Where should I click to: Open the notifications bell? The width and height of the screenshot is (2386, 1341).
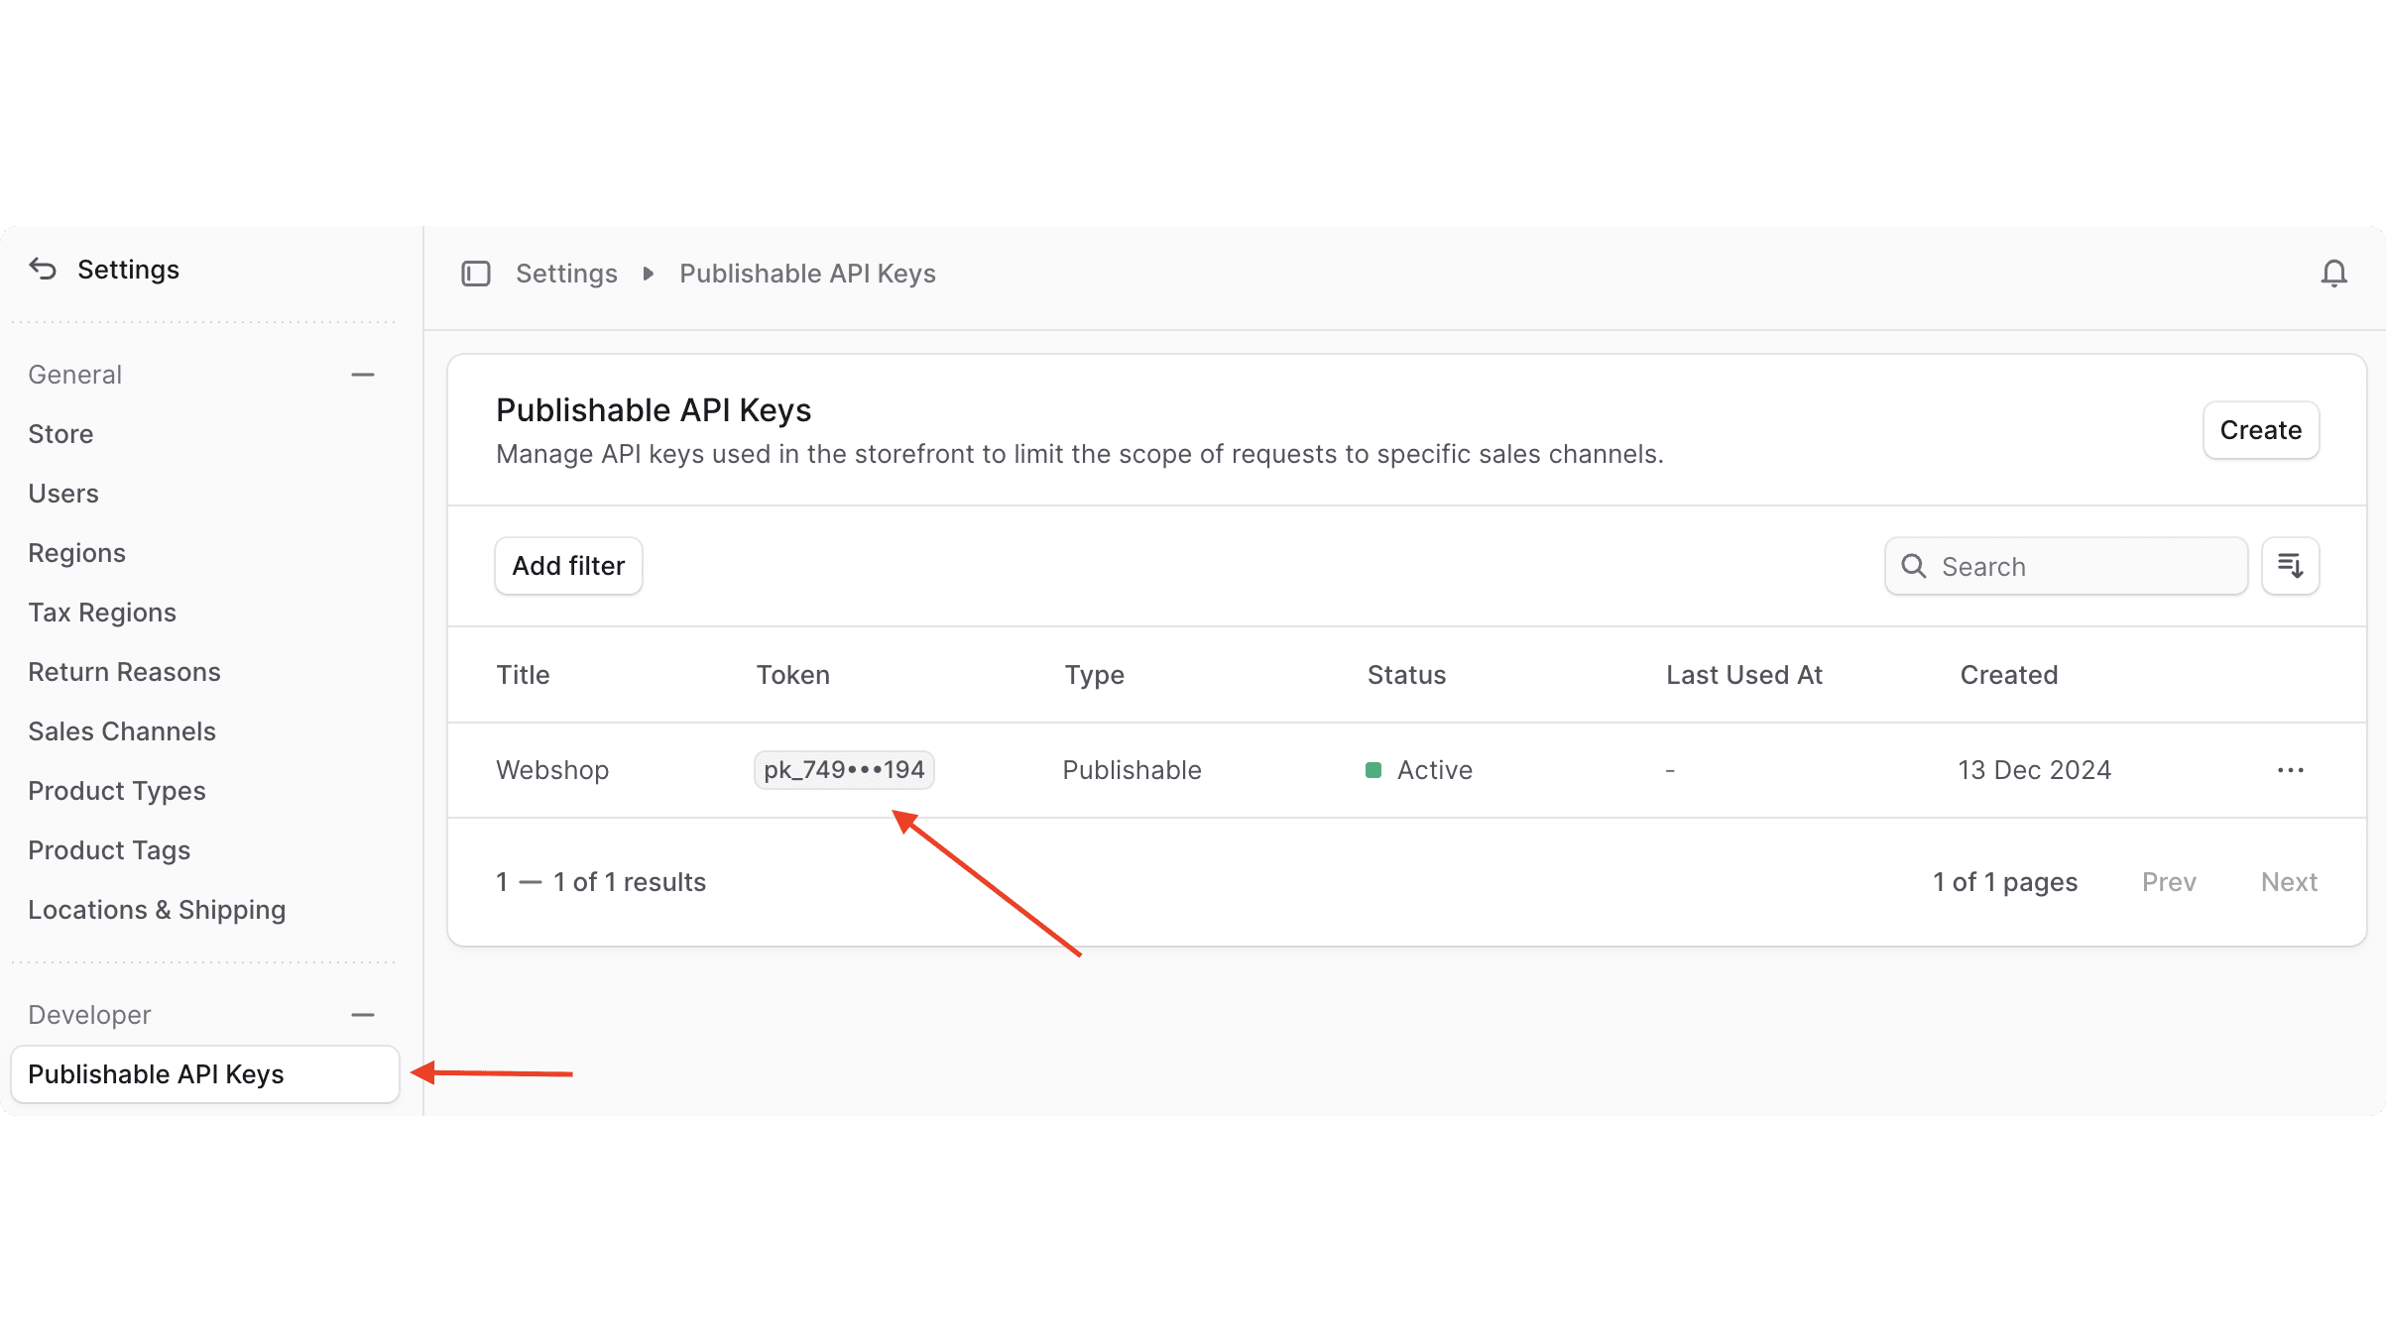tap(2335, 274)
